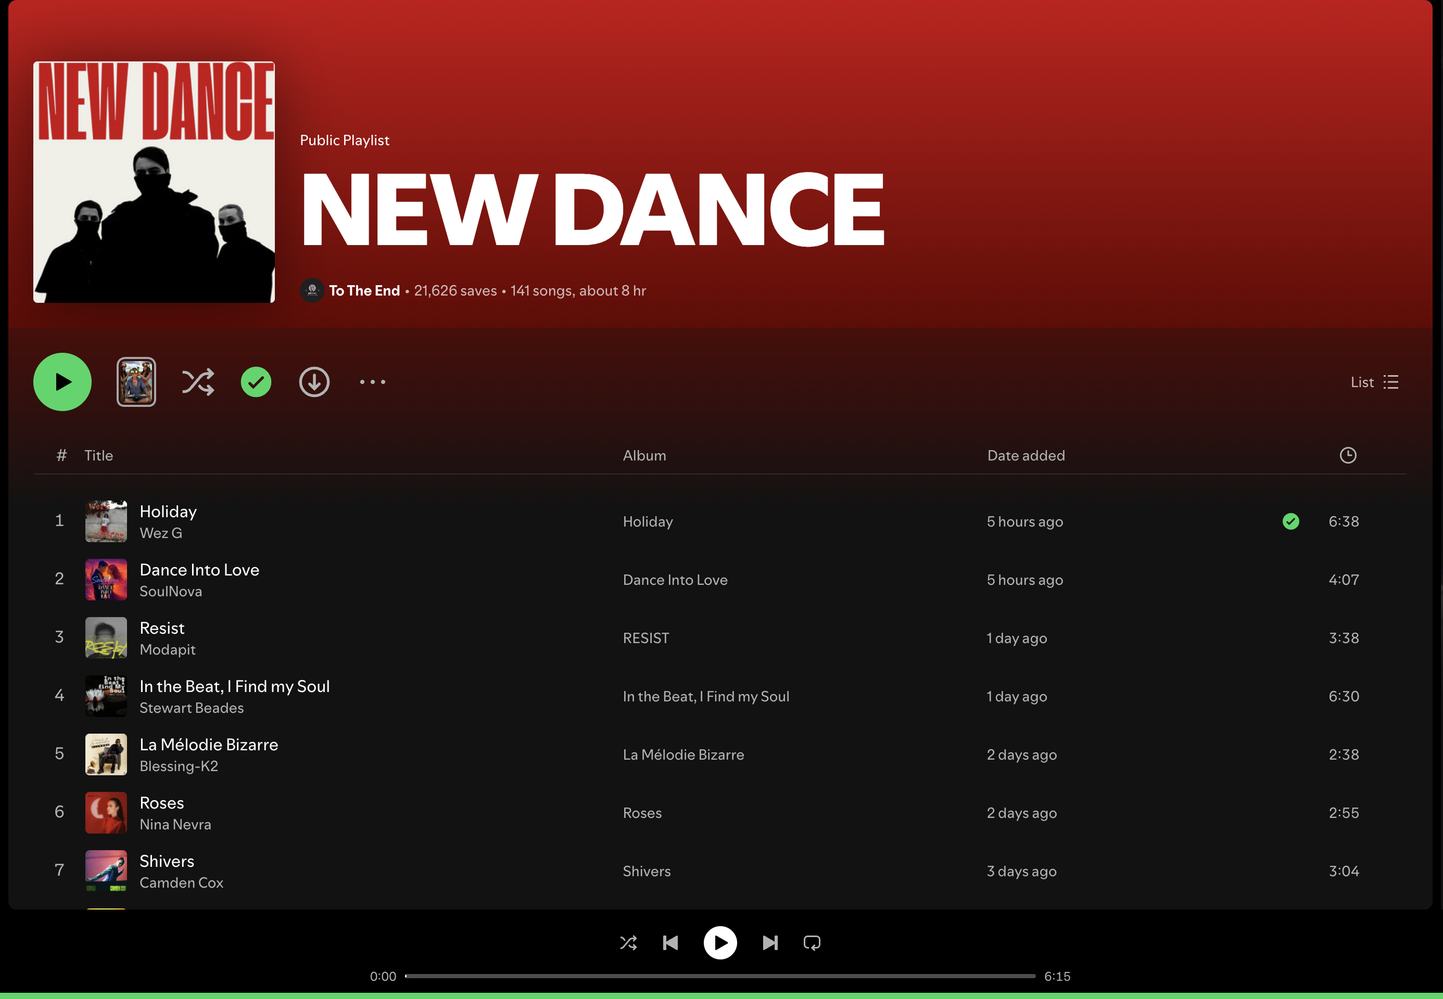Download the playlist with the arrow icon
1443x999 pixels.
click(x=314, y=382)
